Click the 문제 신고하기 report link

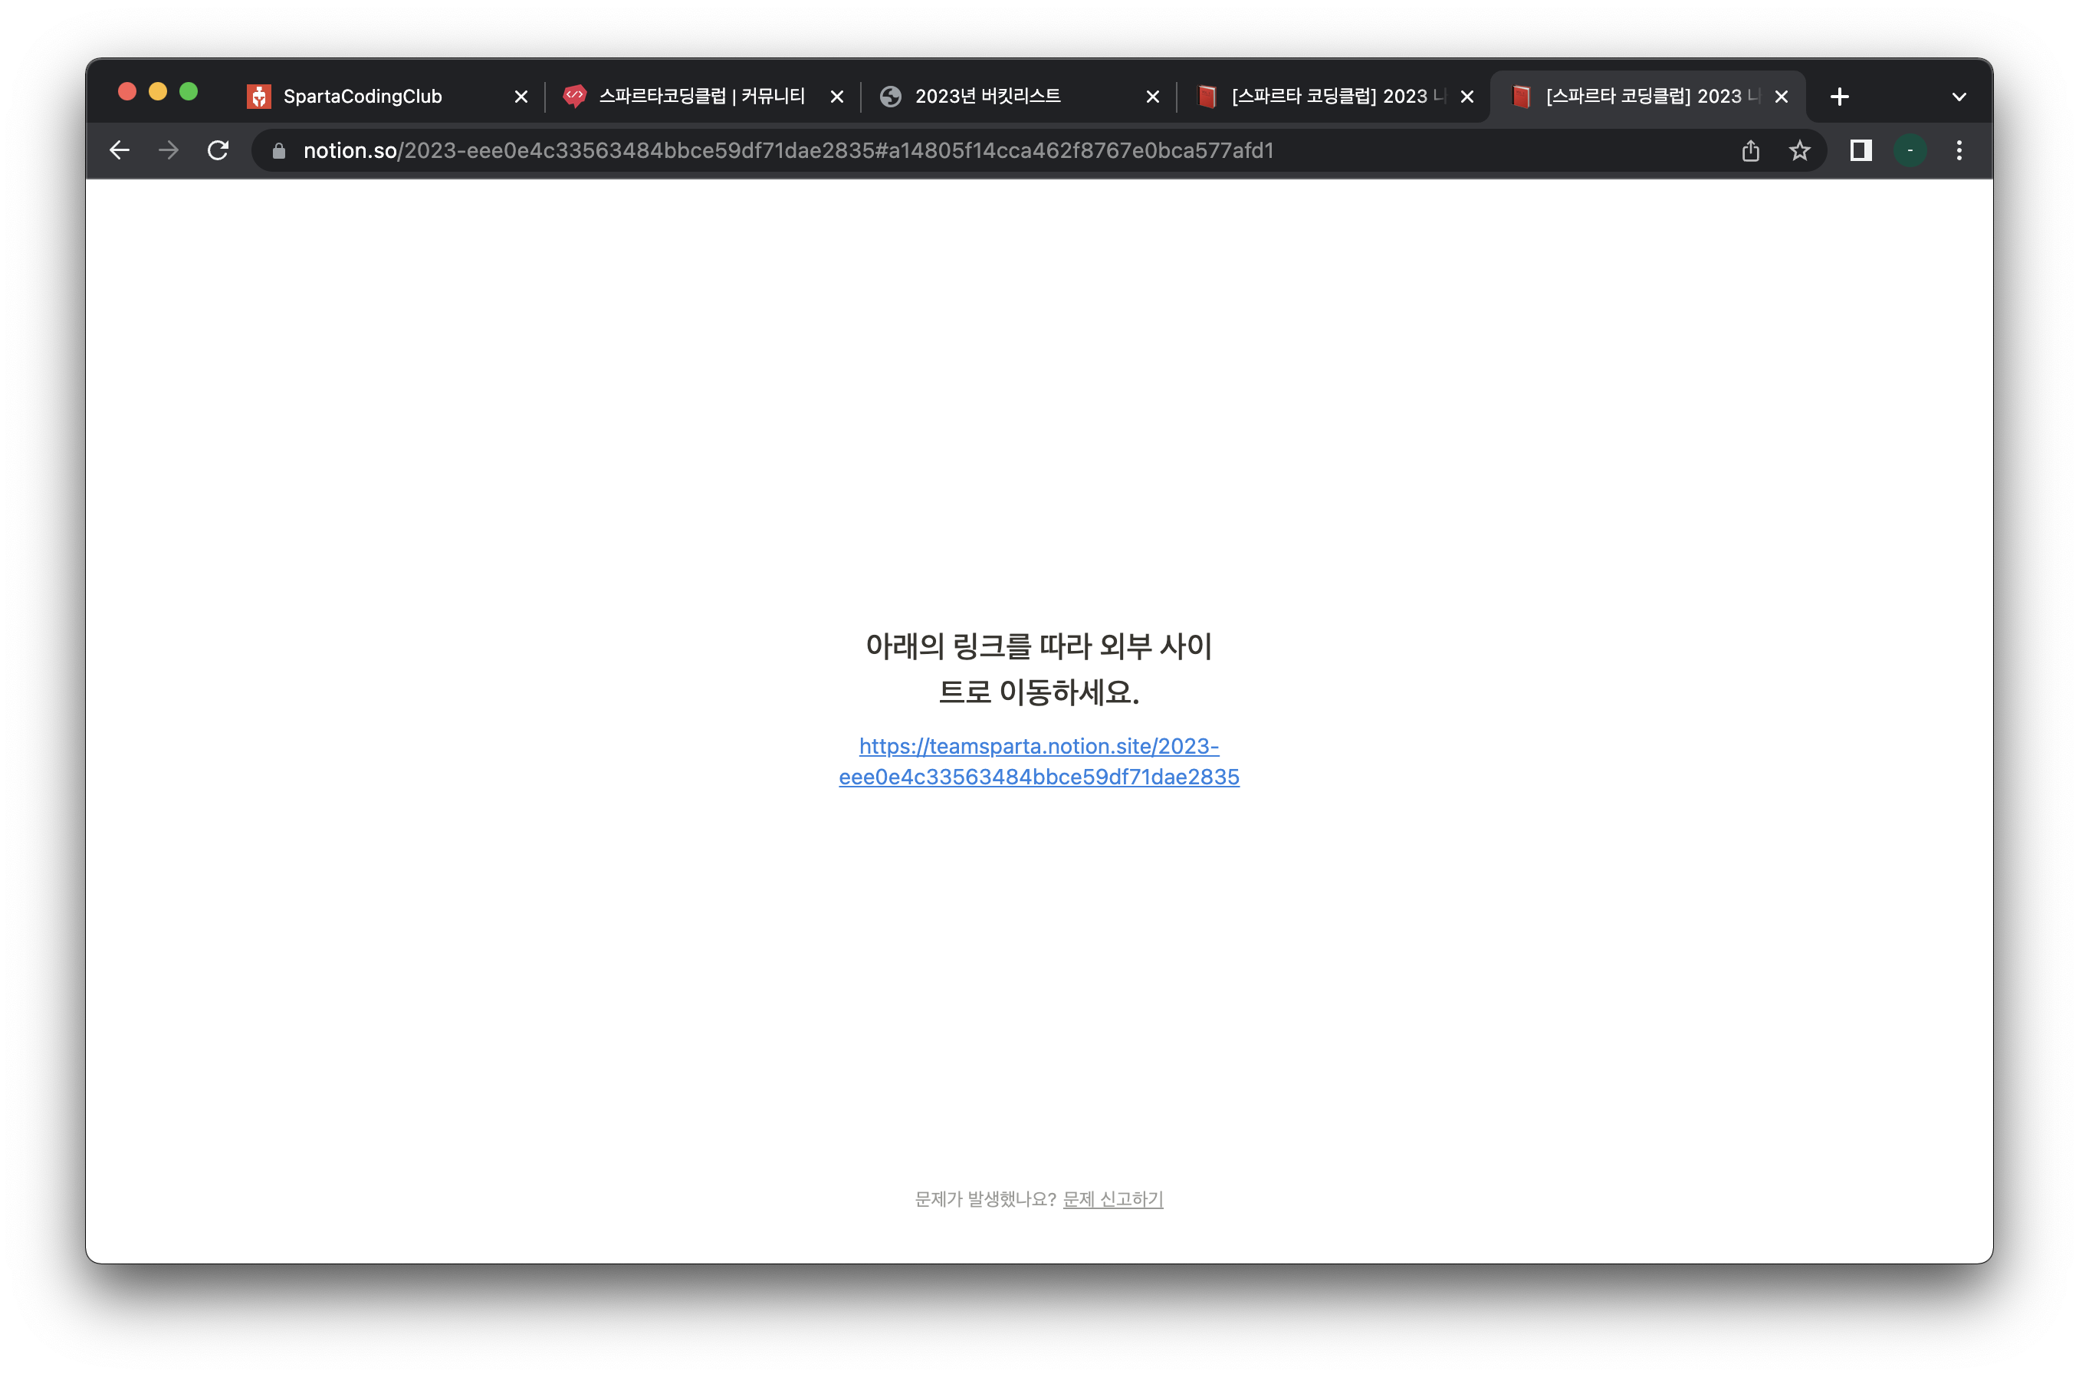pyautogui.click(x=1112, y=1198)
